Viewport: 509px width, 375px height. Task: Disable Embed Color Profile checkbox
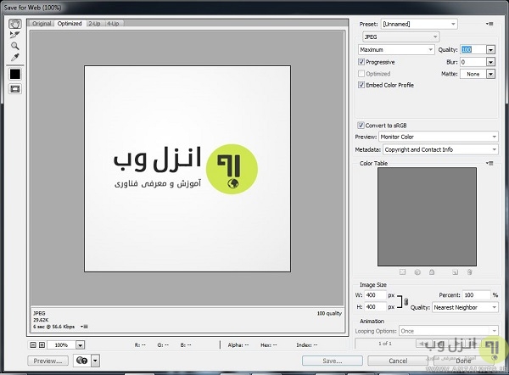pyautogui.click(x=362, y=86)
